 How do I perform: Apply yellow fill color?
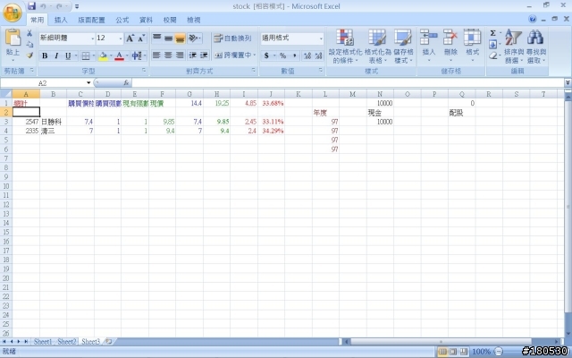pos(104,55)
